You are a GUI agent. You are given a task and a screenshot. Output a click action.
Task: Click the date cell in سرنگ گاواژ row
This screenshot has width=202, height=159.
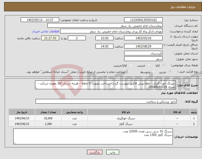pyautogui.click(x=22, y=124)
